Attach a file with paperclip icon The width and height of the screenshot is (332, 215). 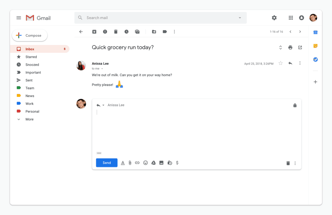point(130,163)
